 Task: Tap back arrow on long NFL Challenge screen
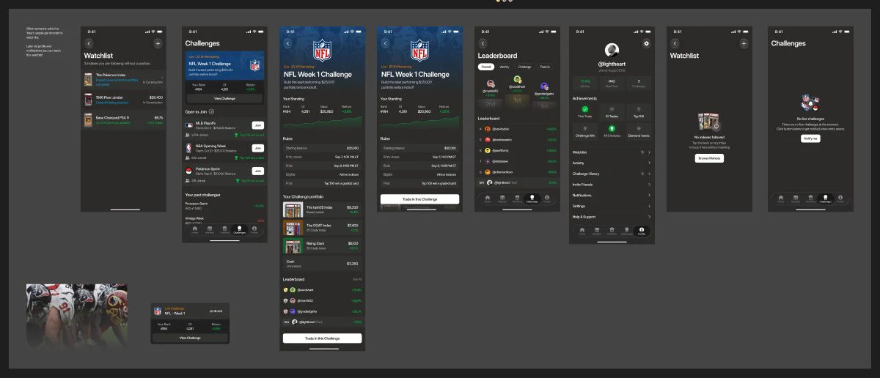click(287, 44)
